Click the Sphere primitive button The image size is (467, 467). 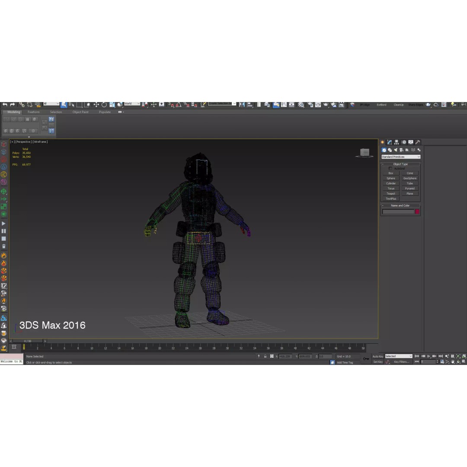[391, 178]
